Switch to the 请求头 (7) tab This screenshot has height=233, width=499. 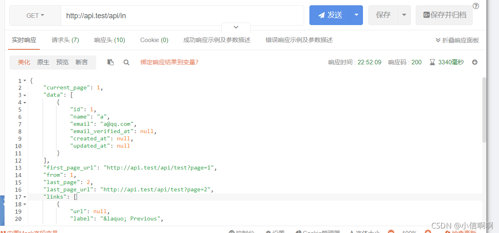[x=65, y=40]
